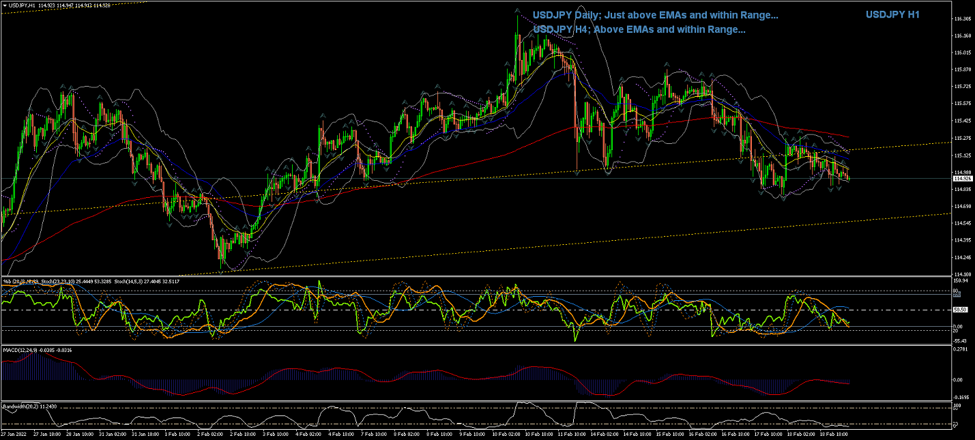Click the 114.100 price at bottom of scale

tap(962, 274)
